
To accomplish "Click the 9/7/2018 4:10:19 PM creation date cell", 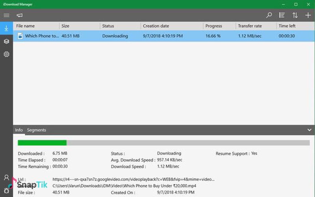I will (163, 36).
